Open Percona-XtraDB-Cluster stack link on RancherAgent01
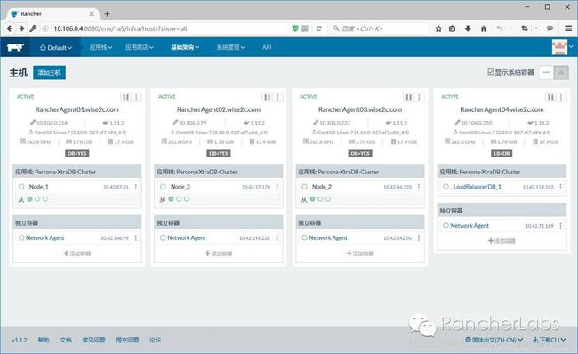Screen dimensions: 578x354 (65, 172)
